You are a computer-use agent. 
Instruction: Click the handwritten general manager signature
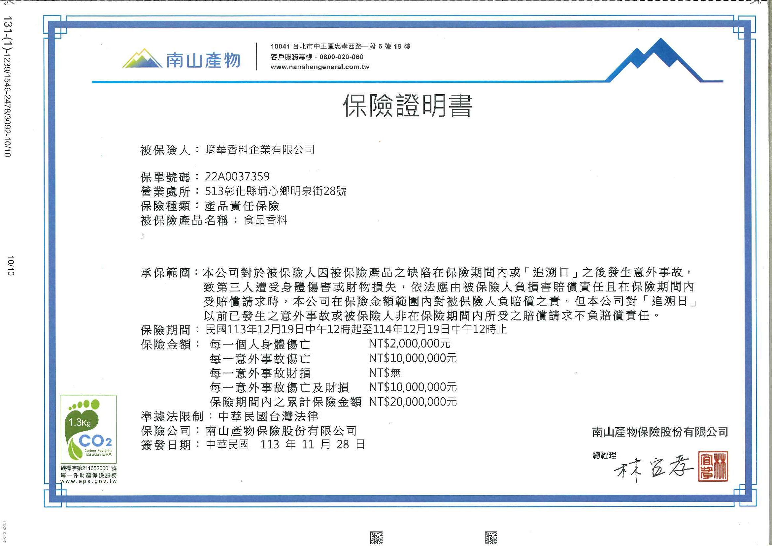coord(654,469)
